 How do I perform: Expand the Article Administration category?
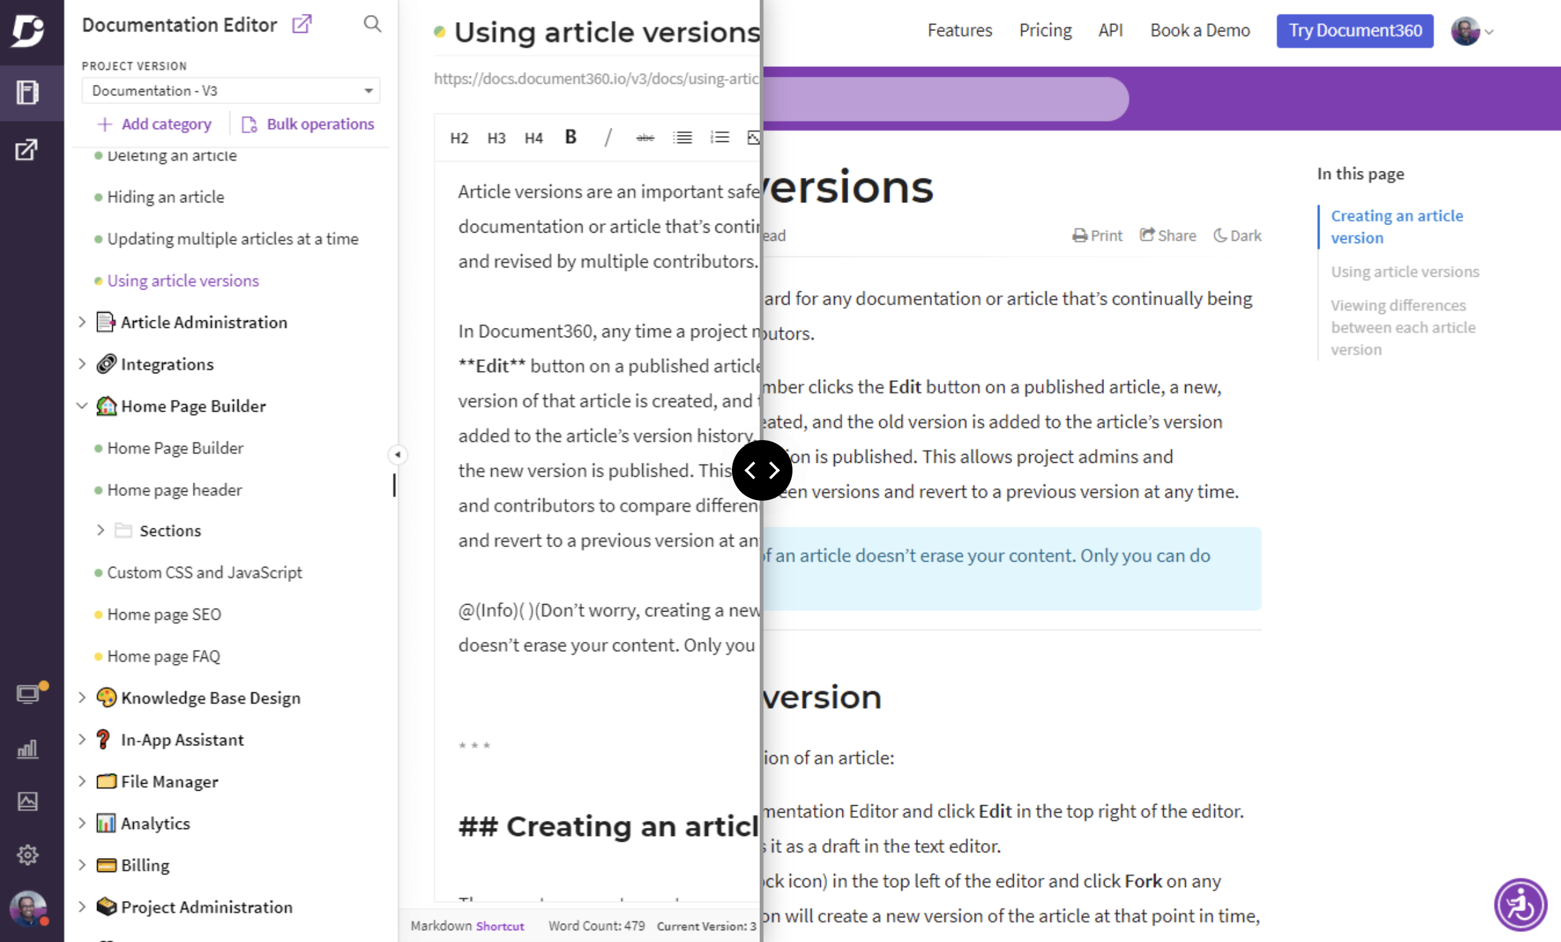click(x=82, y=322)
